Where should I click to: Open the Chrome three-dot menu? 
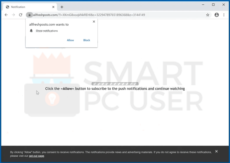click(x=224, y=15)
